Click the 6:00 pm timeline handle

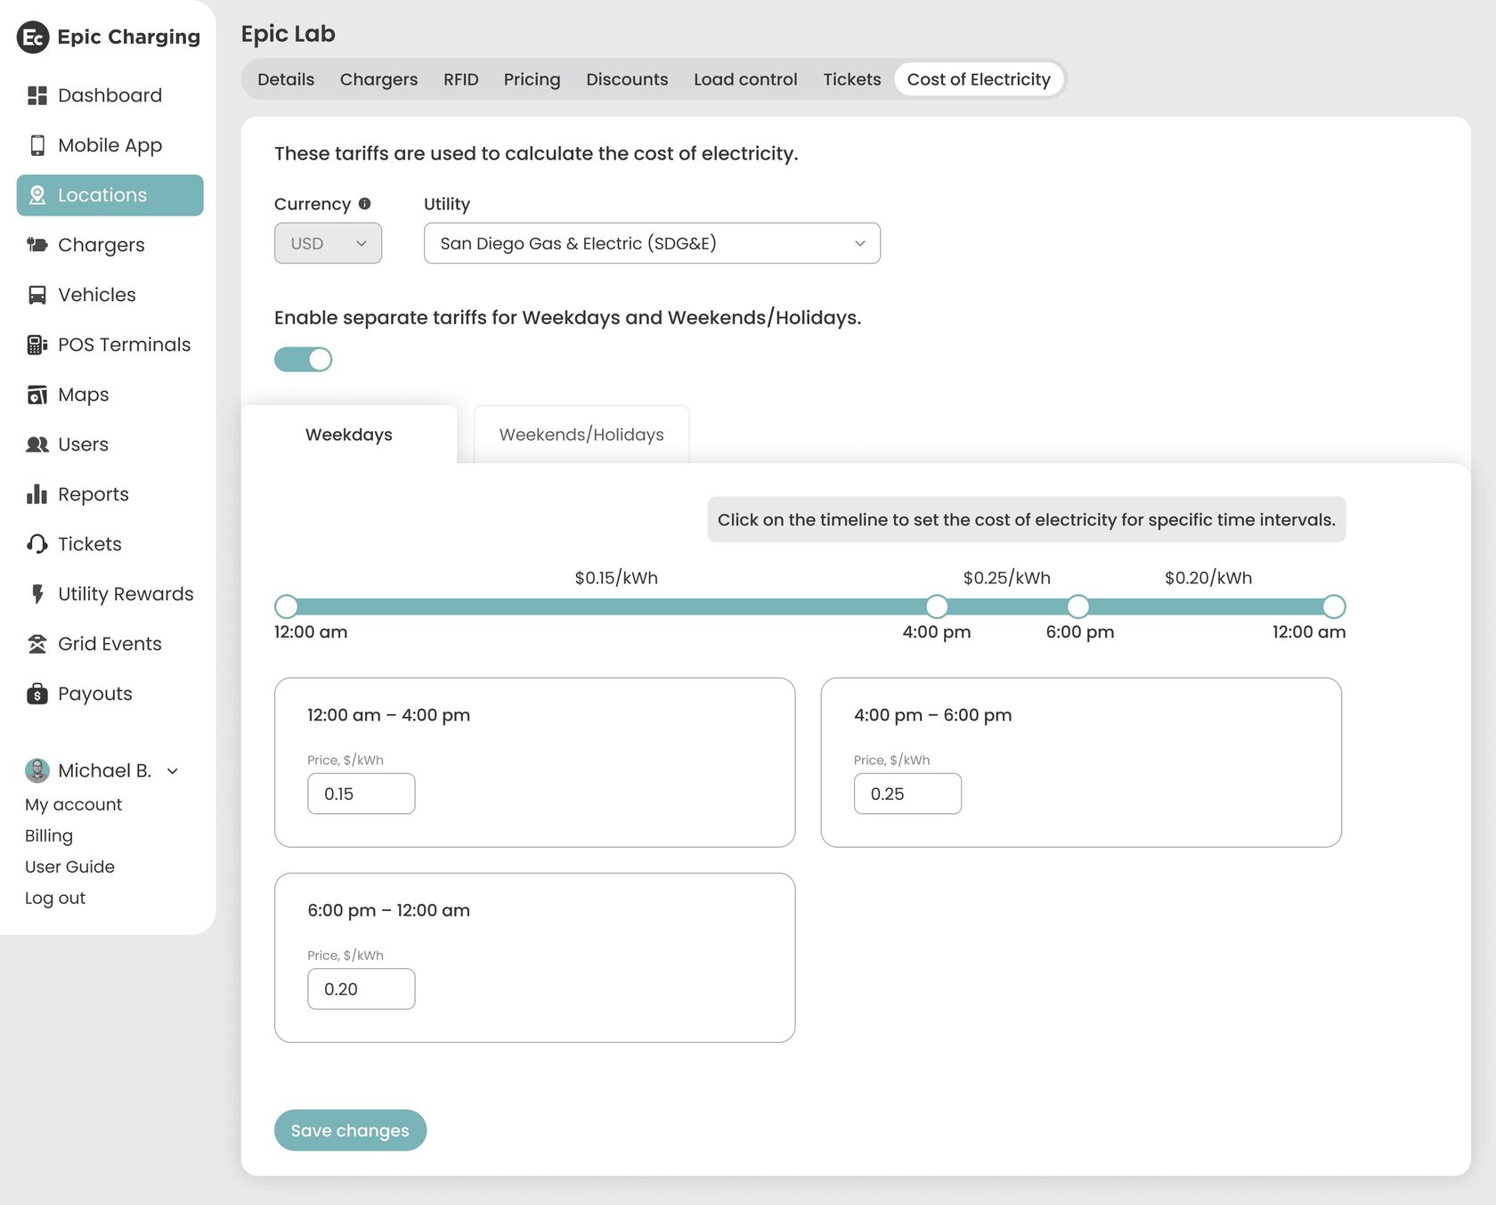coord(1078,607)
